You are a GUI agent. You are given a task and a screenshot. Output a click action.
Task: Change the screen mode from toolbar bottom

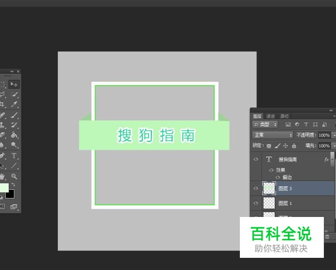14,207
